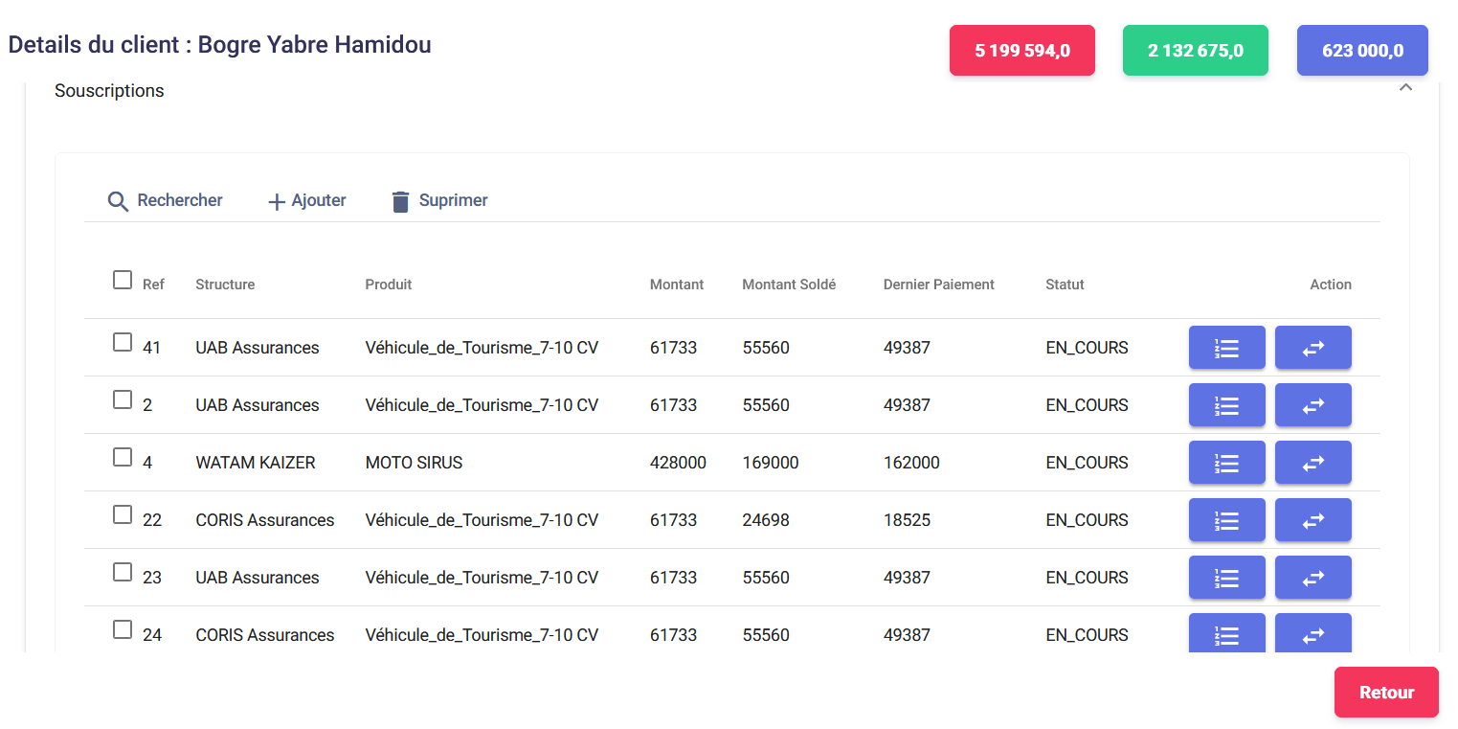
Task: Click the Montant column header
Action: (677, 285)
